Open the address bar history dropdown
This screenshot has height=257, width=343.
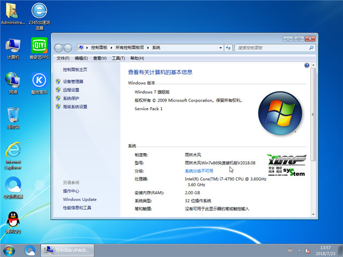[x=220, y=48]
